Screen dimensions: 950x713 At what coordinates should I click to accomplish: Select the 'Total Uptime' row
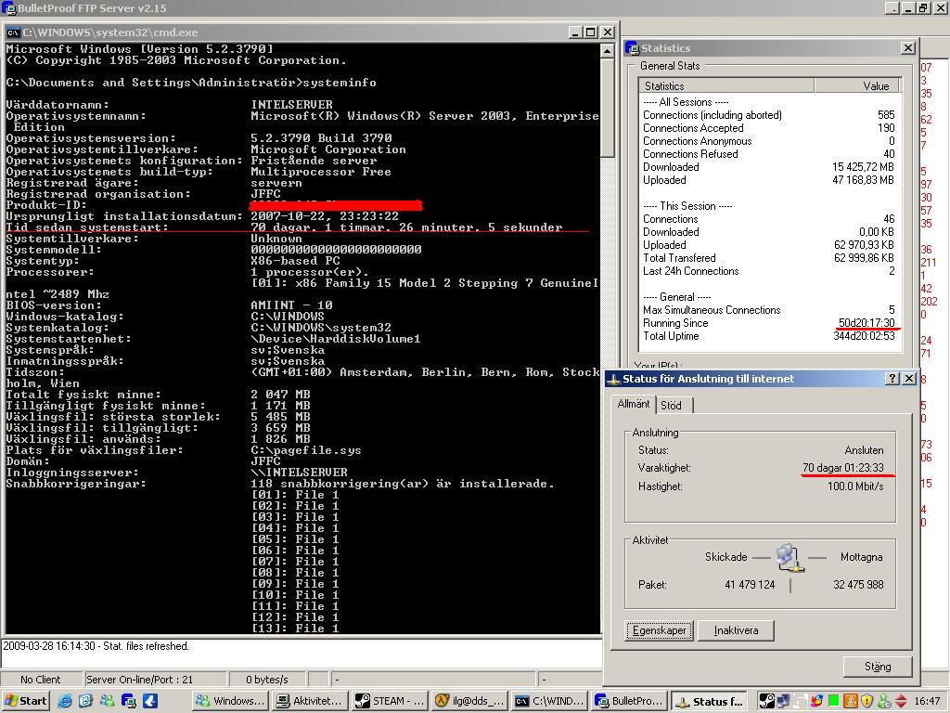tap(769, 336)
